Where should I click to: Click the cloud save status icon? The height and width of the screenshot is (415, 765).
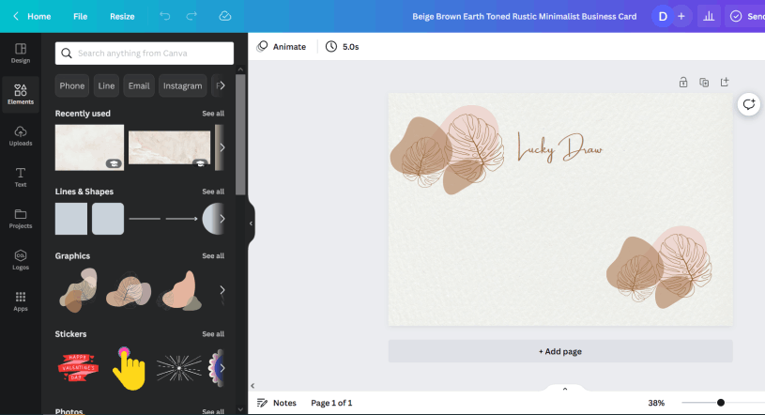pos(225,16)
